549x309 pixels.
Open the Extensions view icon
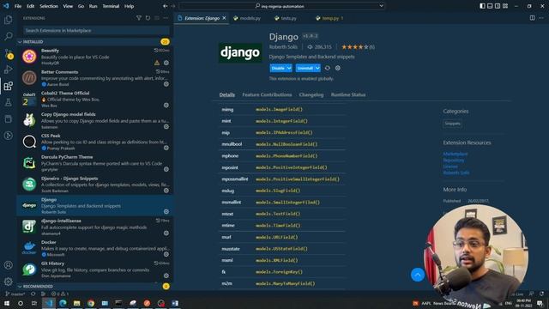[x=8, y=86]
